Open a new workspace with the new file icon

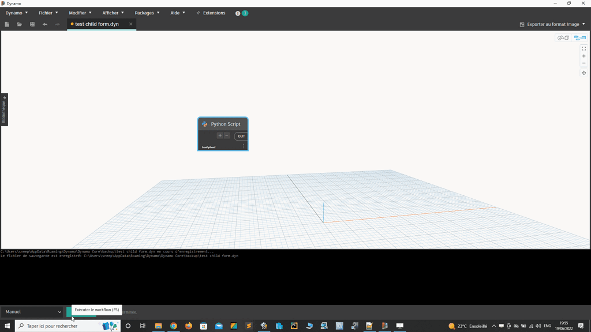[6, 24]
